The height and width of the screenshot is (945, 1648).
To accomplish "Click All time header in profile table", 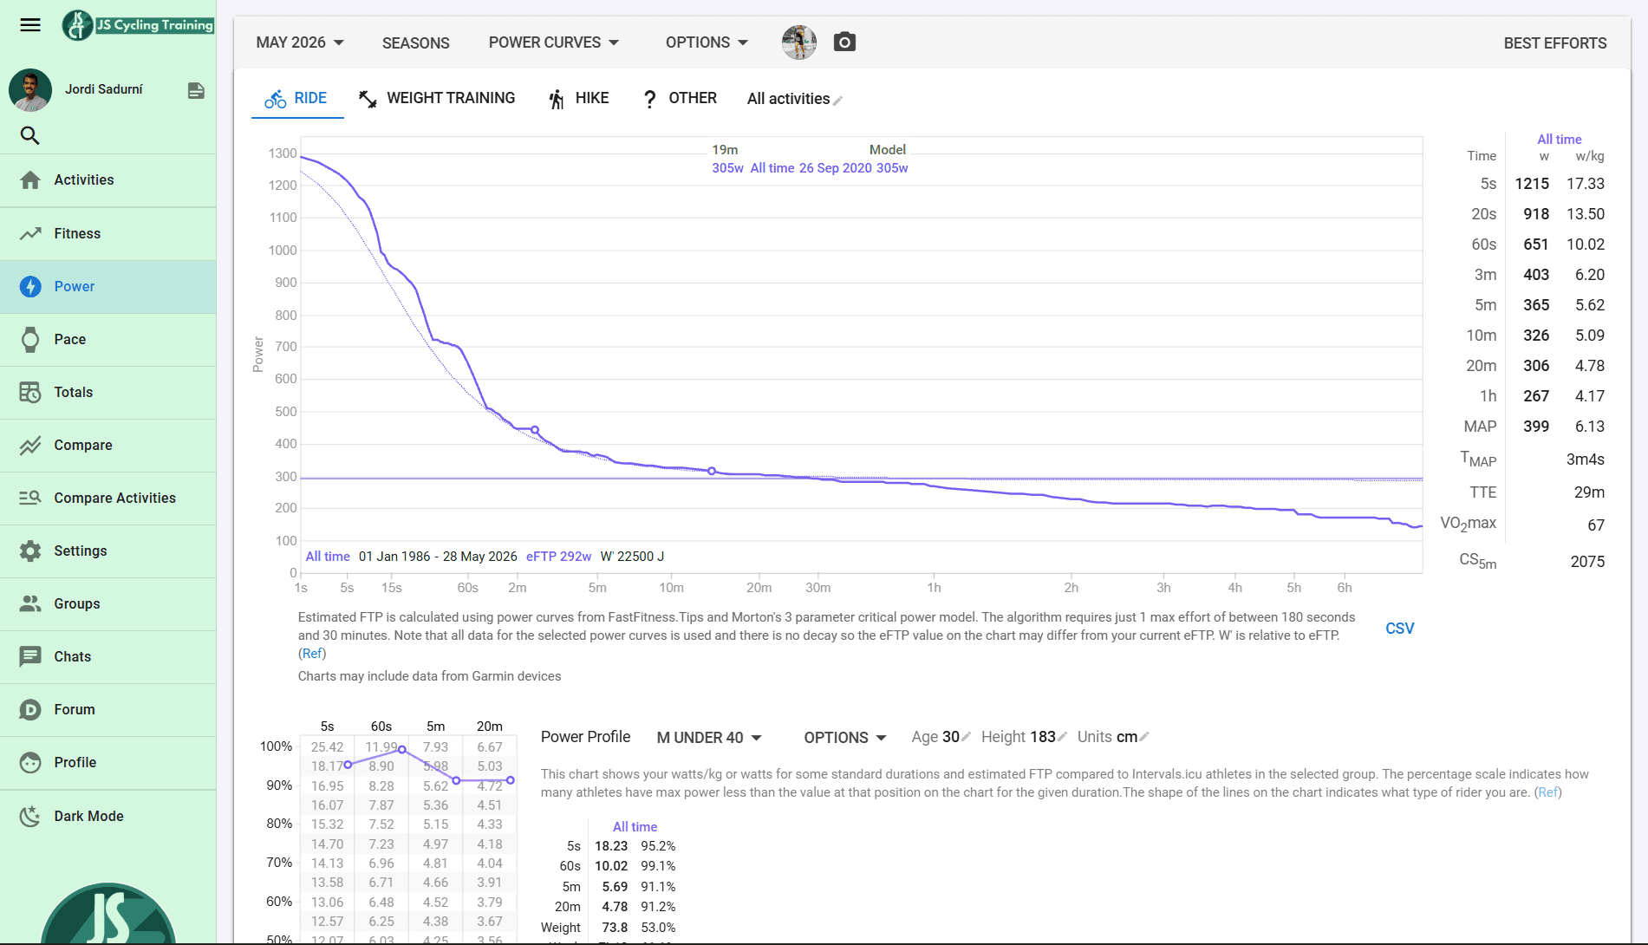I will [x=635, y=827].
